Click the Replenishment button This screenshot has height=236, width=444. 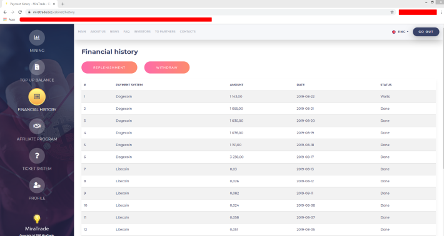coord(109,67)
